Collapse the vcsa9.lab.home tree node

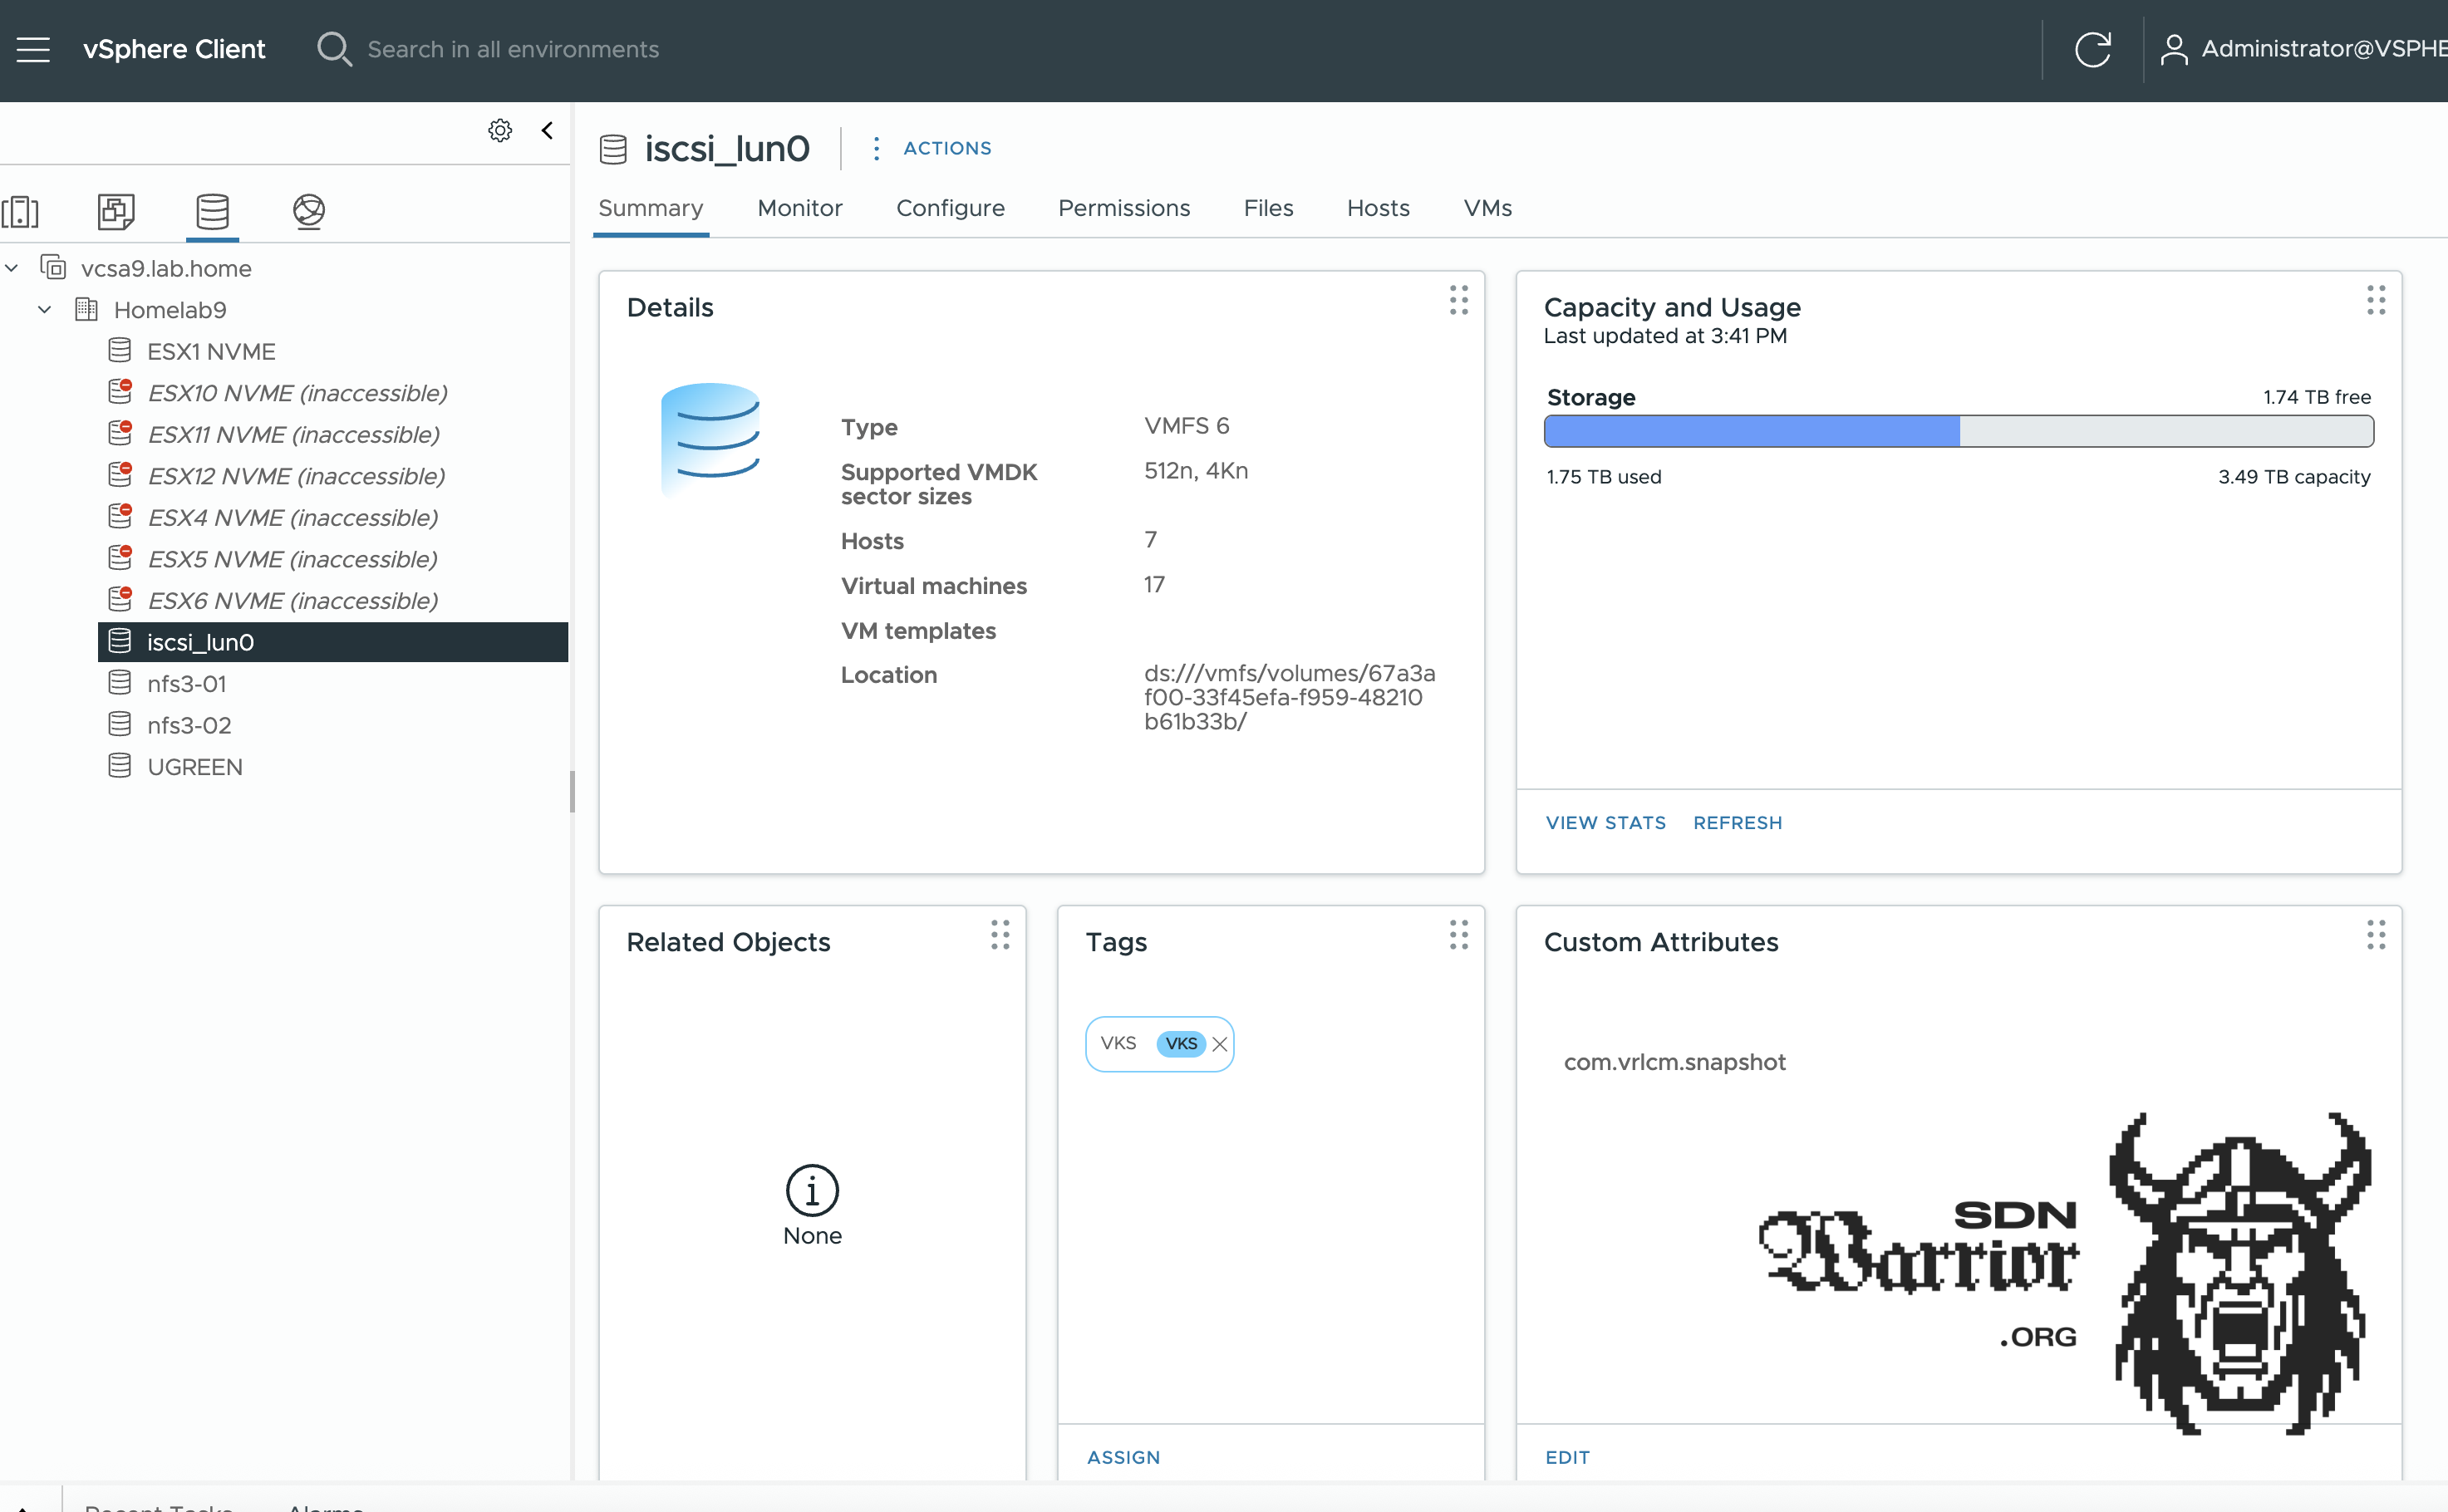point(12,268)
